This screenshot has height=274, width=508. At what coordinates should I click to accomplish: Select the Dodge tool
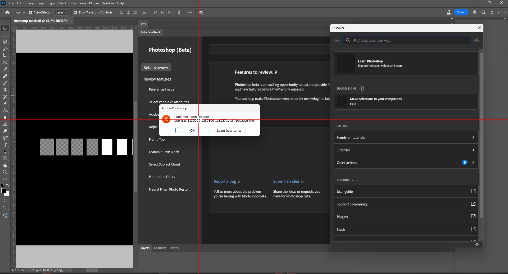5,131
